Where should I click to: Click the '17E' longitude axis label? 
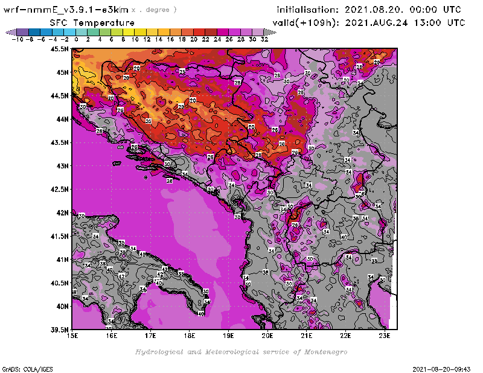coord(150,336)
